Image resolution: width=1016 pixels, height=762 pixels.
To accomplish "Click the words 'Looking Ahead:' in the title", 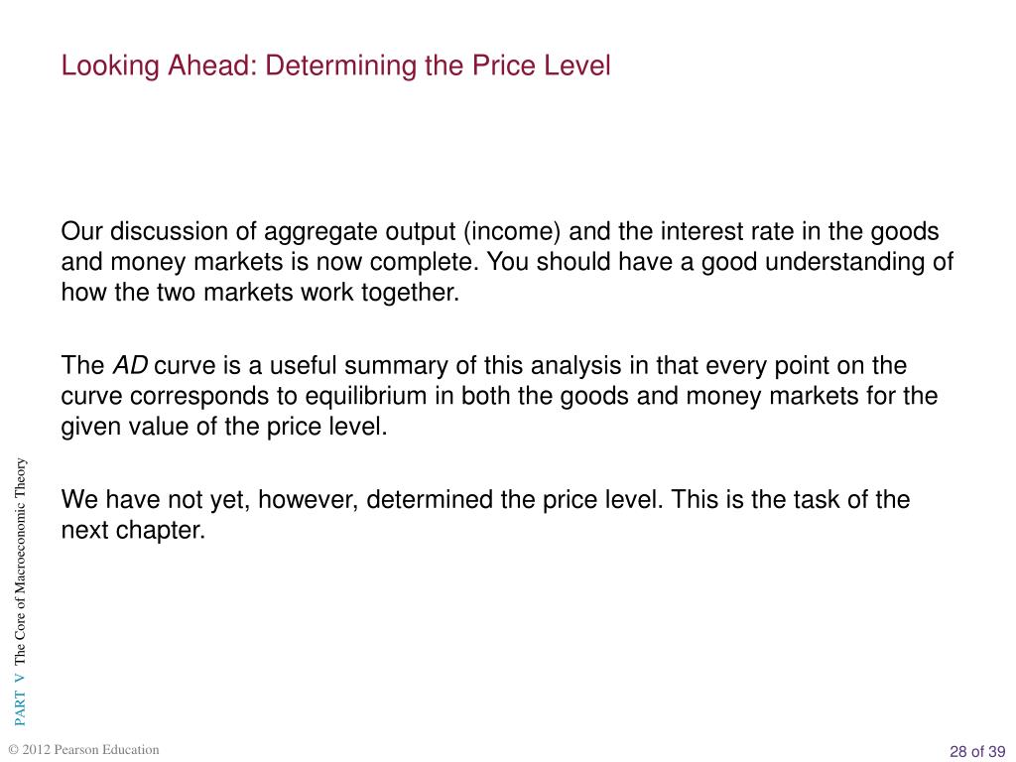I will 160,66.
